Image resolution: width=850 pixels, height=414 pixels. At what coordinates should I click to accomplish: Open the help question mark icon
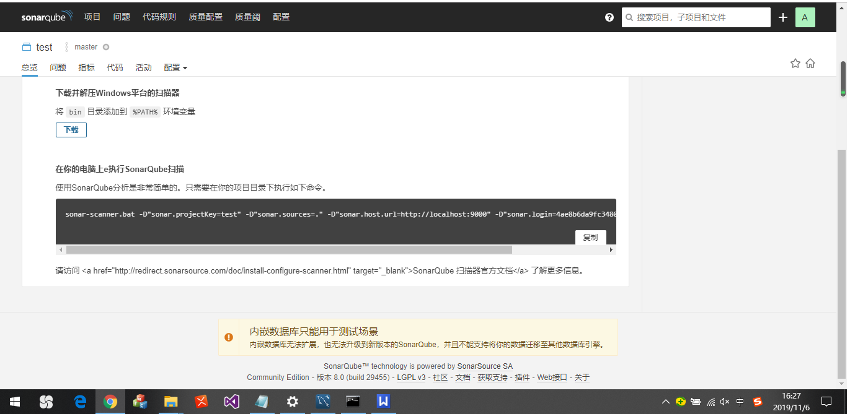pyautogui.click(x=609, y=17)
